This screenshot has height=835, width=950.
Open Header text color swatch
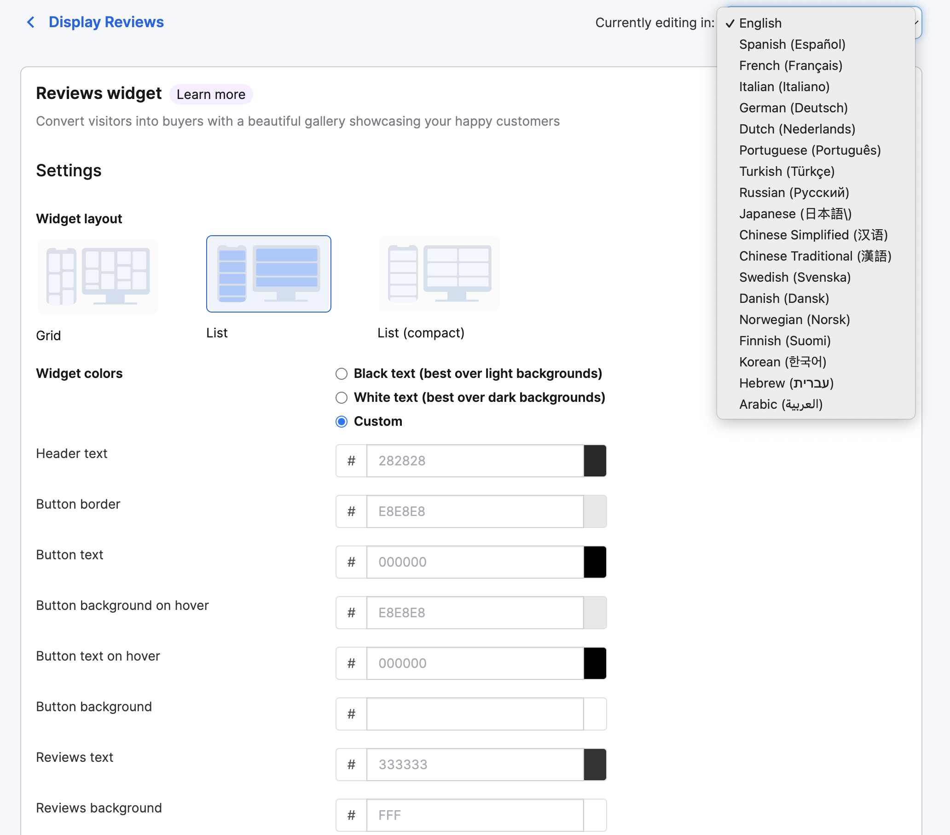coord(595,461)
